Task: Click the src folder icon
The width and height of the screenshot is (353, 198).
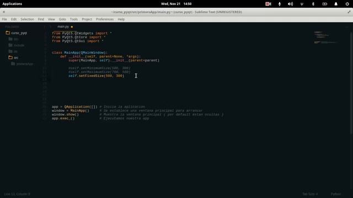Action: click(x=10, y=57)
